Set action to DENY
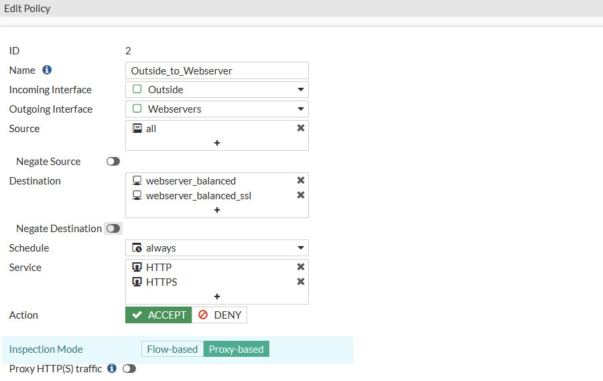The image size is (603, 381). click(220, 315)
